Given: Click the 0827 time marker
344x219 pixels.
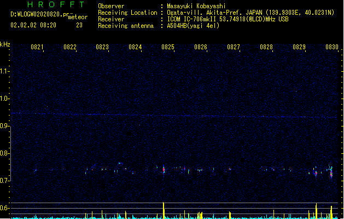Looking at the screenshot, I should point(234,47).
